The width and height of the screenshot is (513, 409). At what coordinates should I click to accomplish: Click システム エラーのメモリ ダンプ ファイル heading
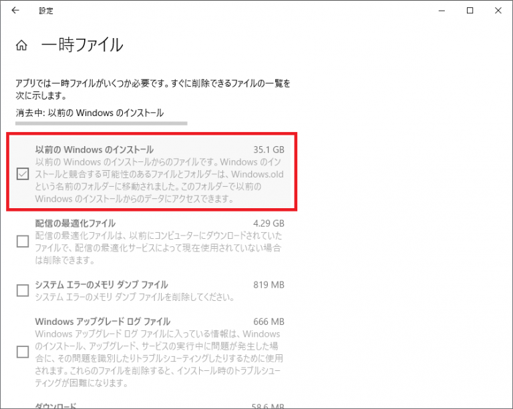[101, 285]
